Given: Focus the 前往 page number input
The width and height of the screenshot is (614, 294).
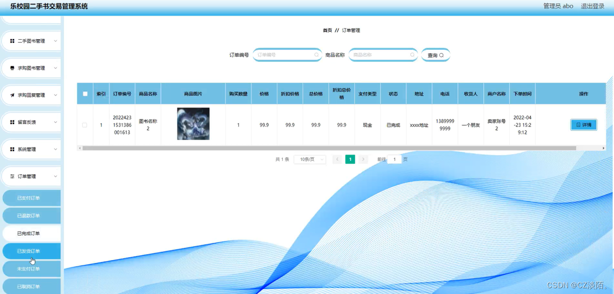Looking at the screenshot, I should [x=394, y=159].
